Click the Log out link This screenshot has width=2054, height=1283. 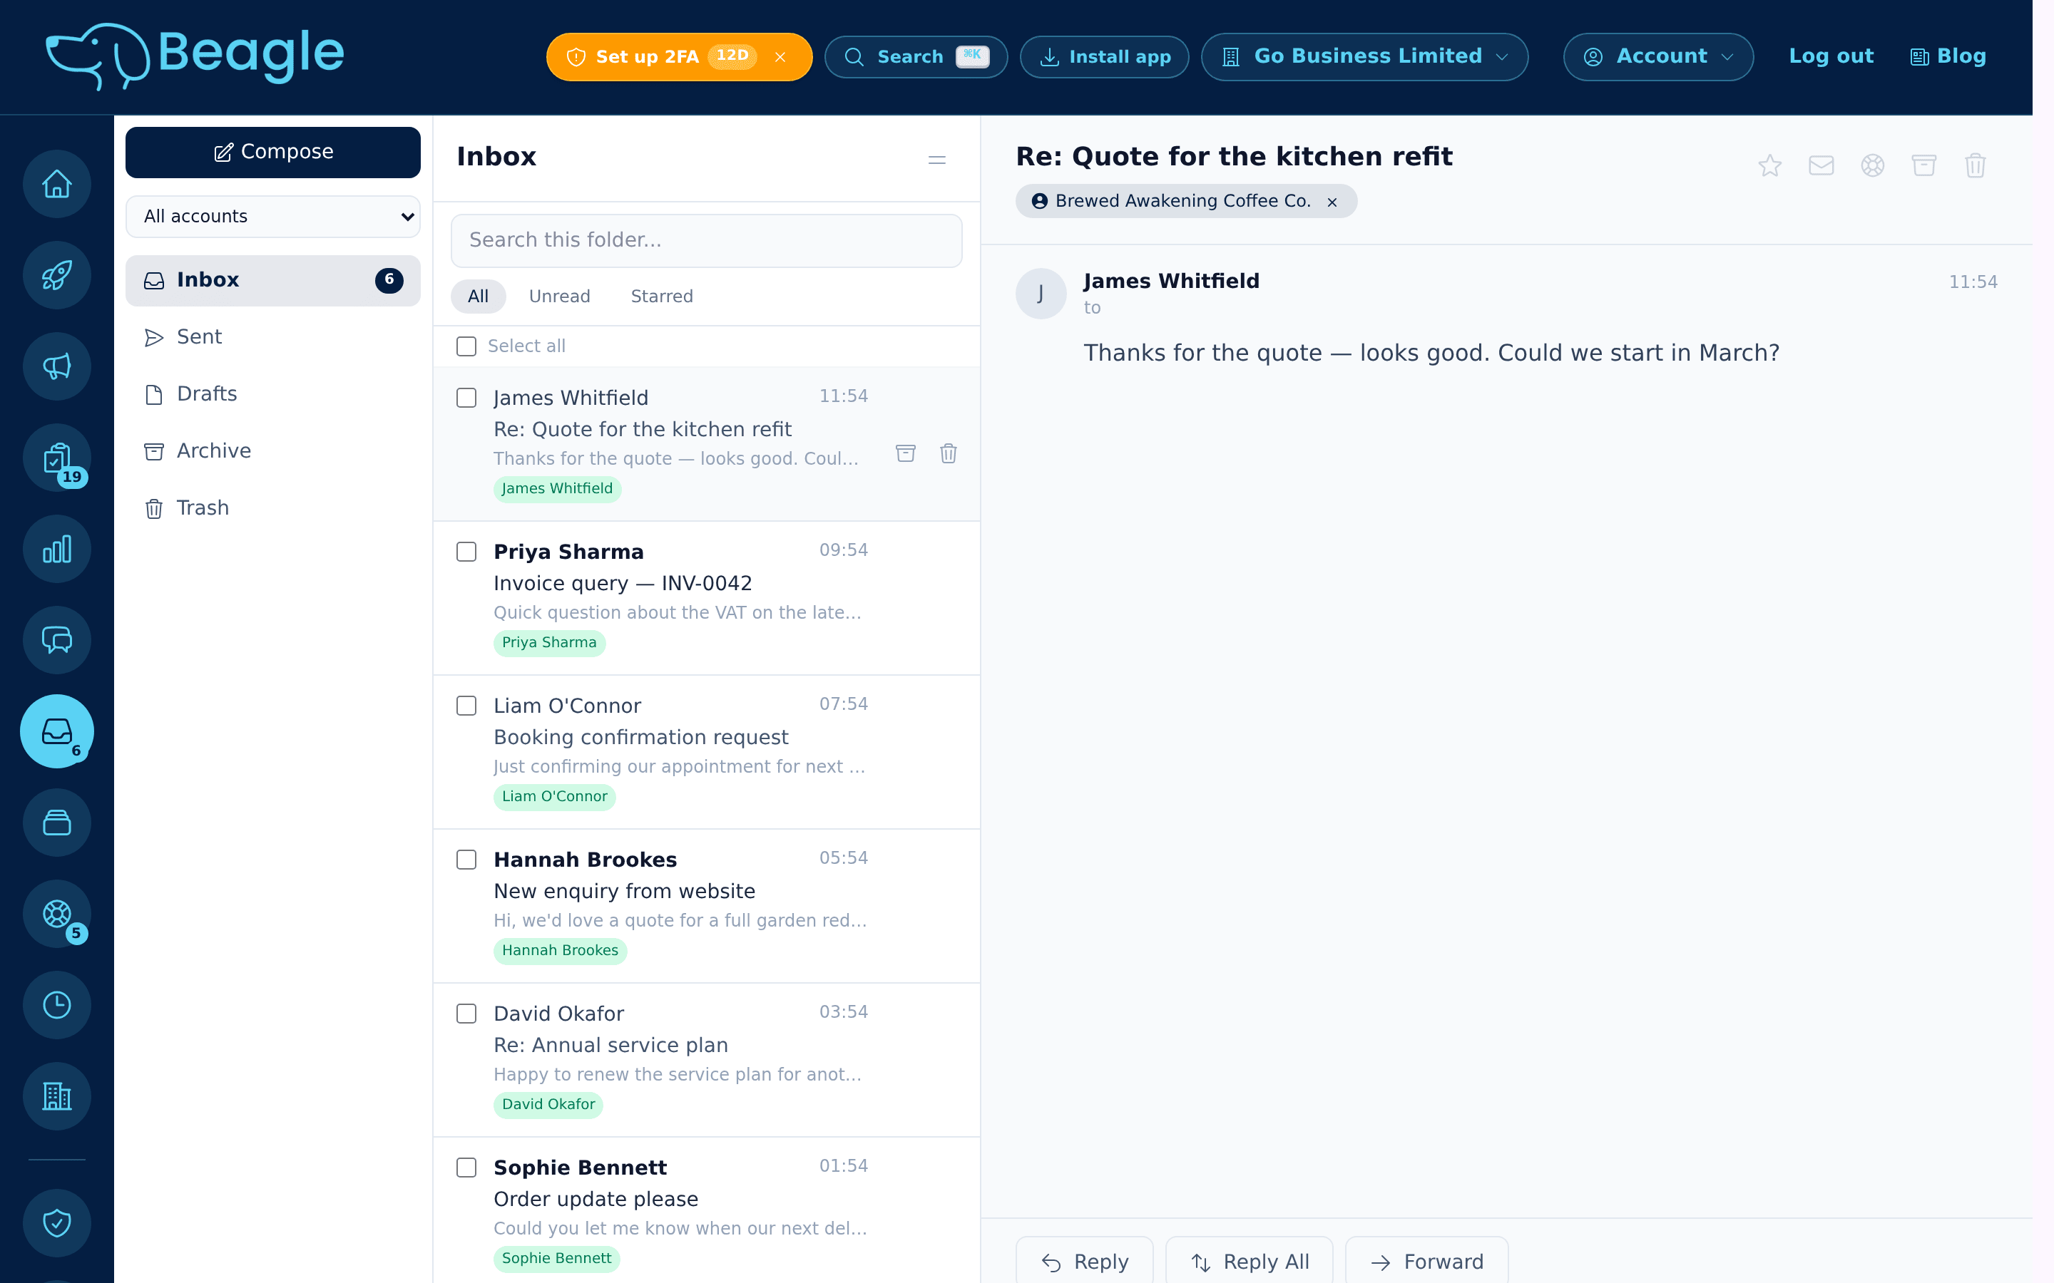(1831, 56)
